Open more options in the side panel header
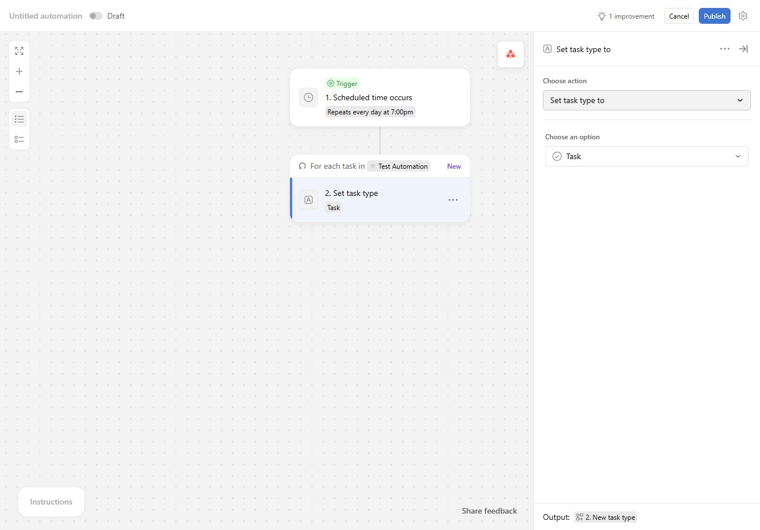This screenshot has height=530, width=760. coord(725,49)
